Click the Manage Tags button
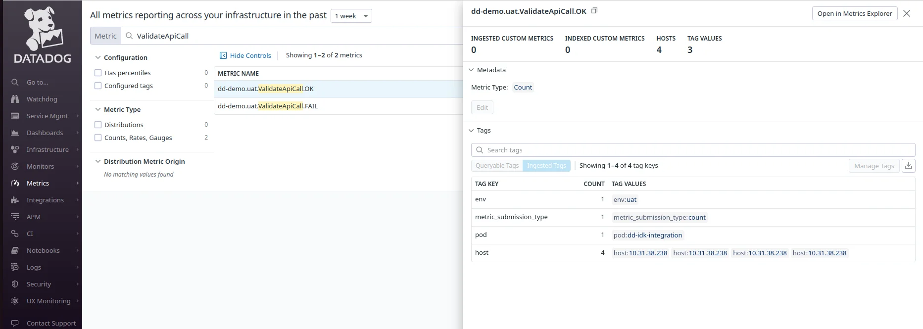923x329 pixels. [874, 166]
